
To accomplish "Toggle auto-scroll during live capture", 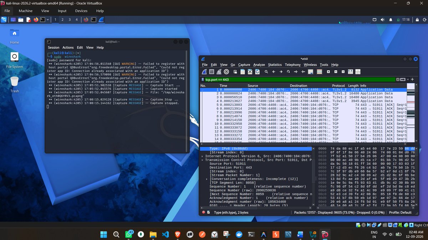I will [x=310, y=71].
